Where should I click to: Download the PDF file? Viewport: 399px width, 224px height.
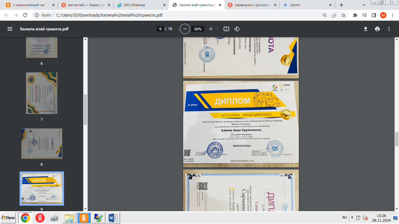click(365, 29)
